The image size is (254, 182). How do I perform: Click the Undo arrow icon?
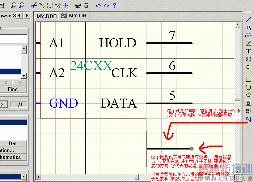98,5
